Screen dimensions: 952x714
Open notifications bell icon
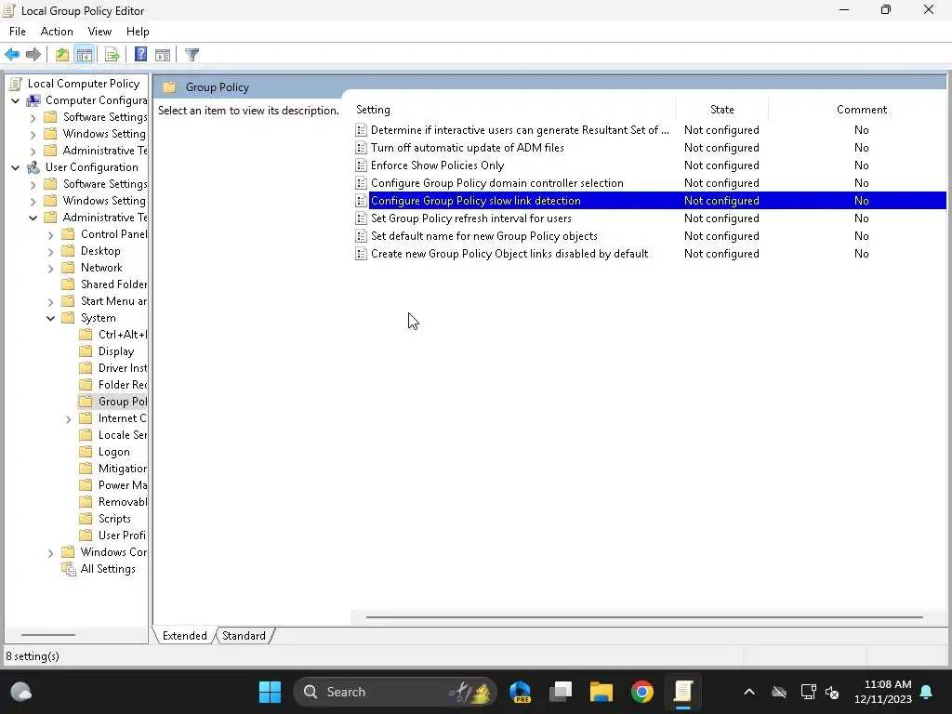(927, 692)
